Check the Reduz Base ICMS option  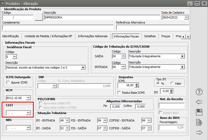tap(119, 93)
